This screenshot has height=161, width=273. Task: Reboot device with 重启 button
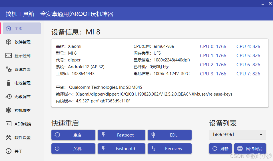tap(73, 135)
